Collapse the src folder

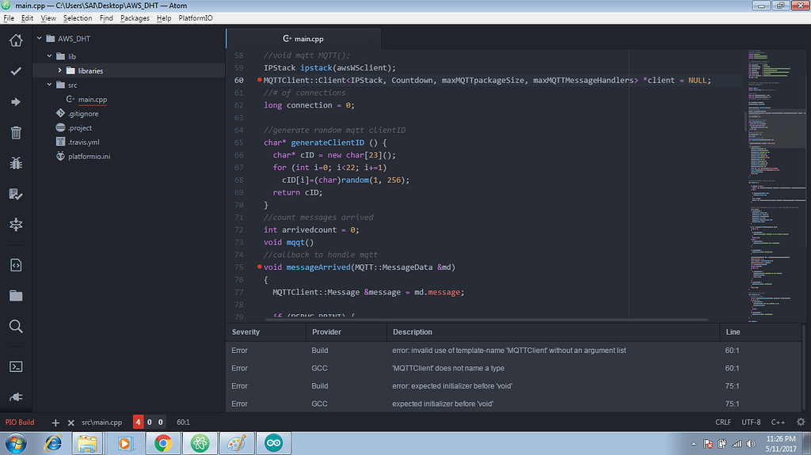pyautogui.click(x=50, y=85)
